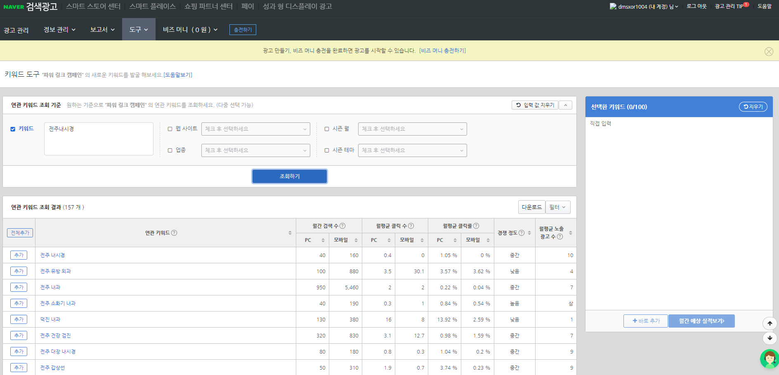The image size is (779, 375).
Task: Click the keyword text input field
Action: [x=99, y=139]
